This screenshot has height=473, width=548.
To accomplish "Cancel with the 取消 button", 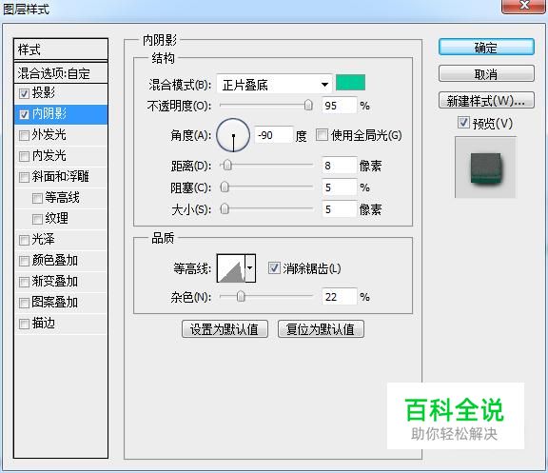I will (486, 74).
